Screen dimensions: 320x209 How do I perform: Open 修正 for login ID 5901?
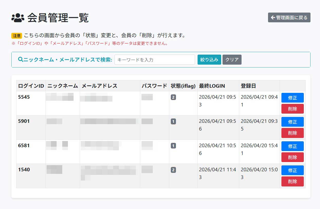click(x=292, y=122)
